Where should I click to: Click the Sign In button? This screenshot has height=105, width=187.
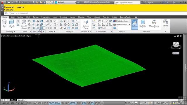coord(149,2)
